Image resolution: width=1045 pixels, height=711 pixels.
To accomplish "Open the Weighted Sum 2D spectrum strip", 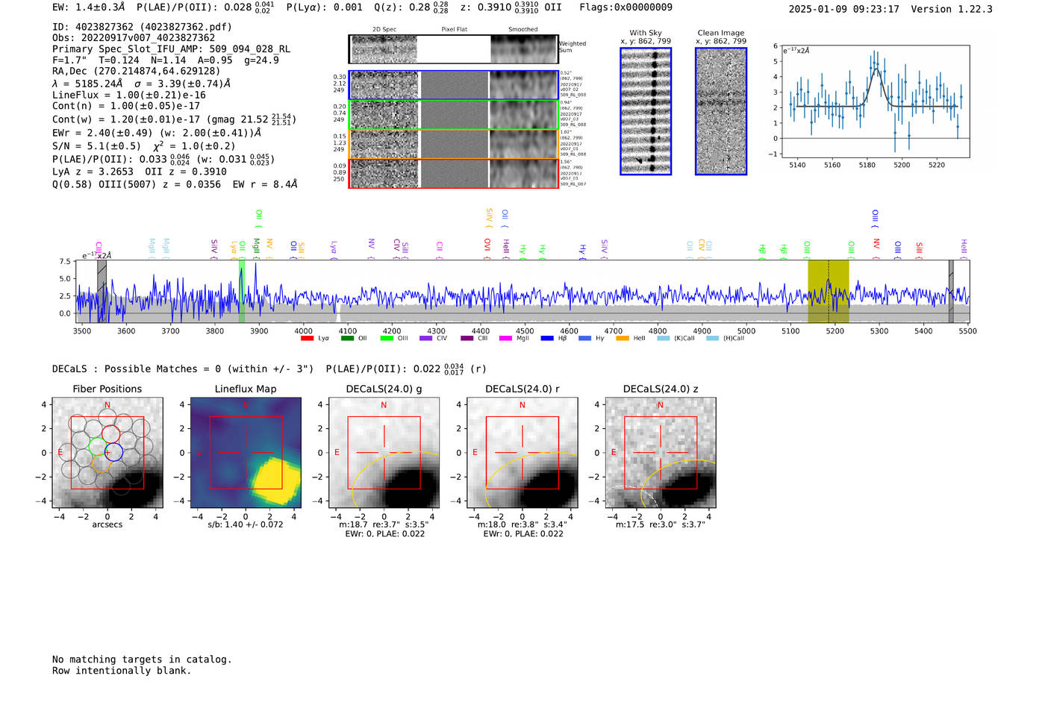I will pyautogui.click(x=453, y=49).
